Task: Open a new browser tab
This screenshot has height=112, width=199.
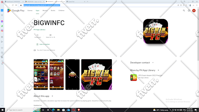Action: click(88, 2)
